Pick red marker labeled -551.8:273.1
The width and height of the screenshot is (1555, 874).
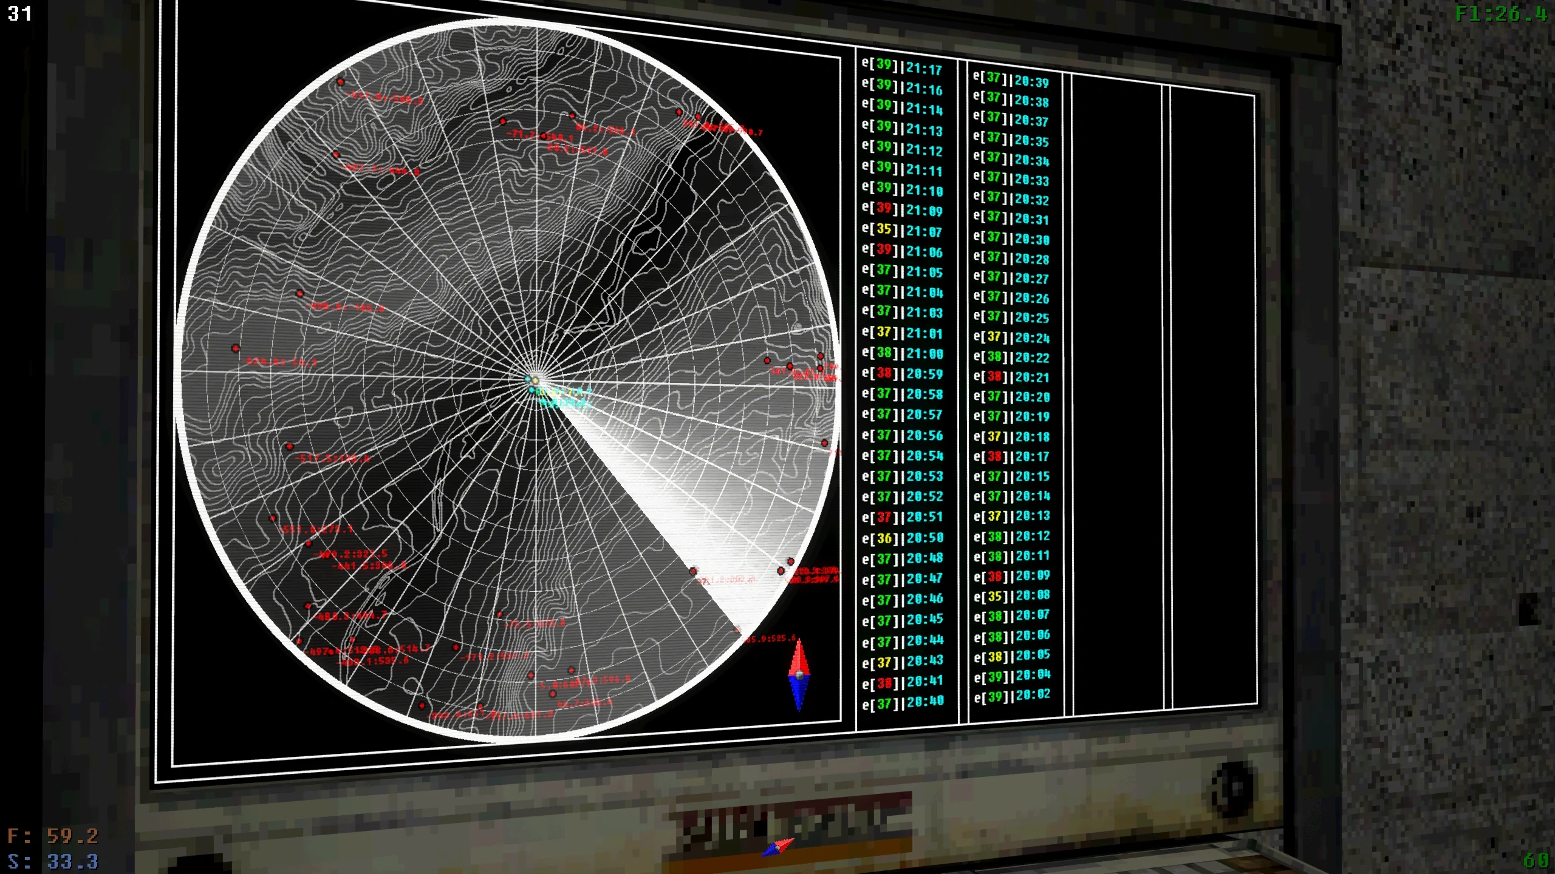pyautogui.click(x=273, y=518)
